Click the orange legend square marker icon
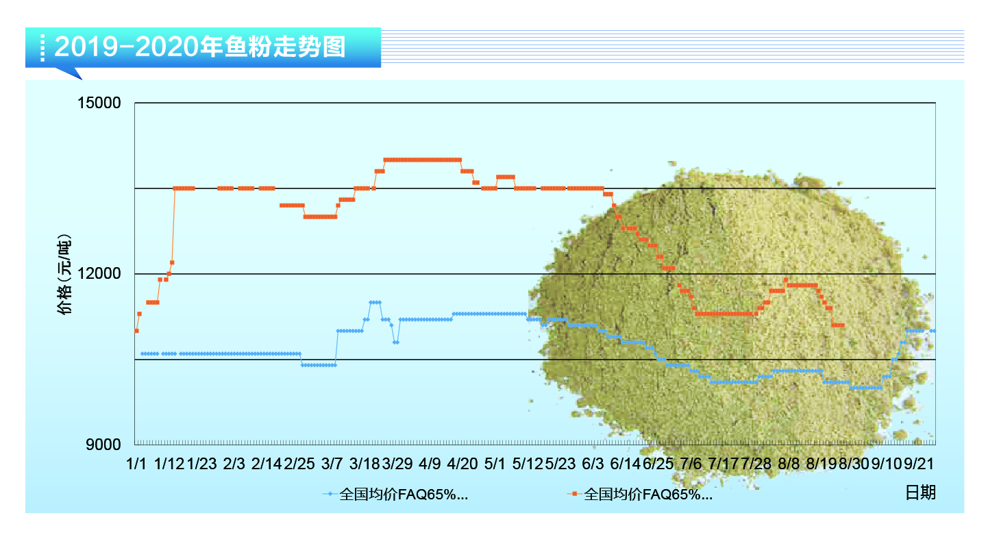The height and width of the screenshot is (535, 988). click(x=575, y=493)
